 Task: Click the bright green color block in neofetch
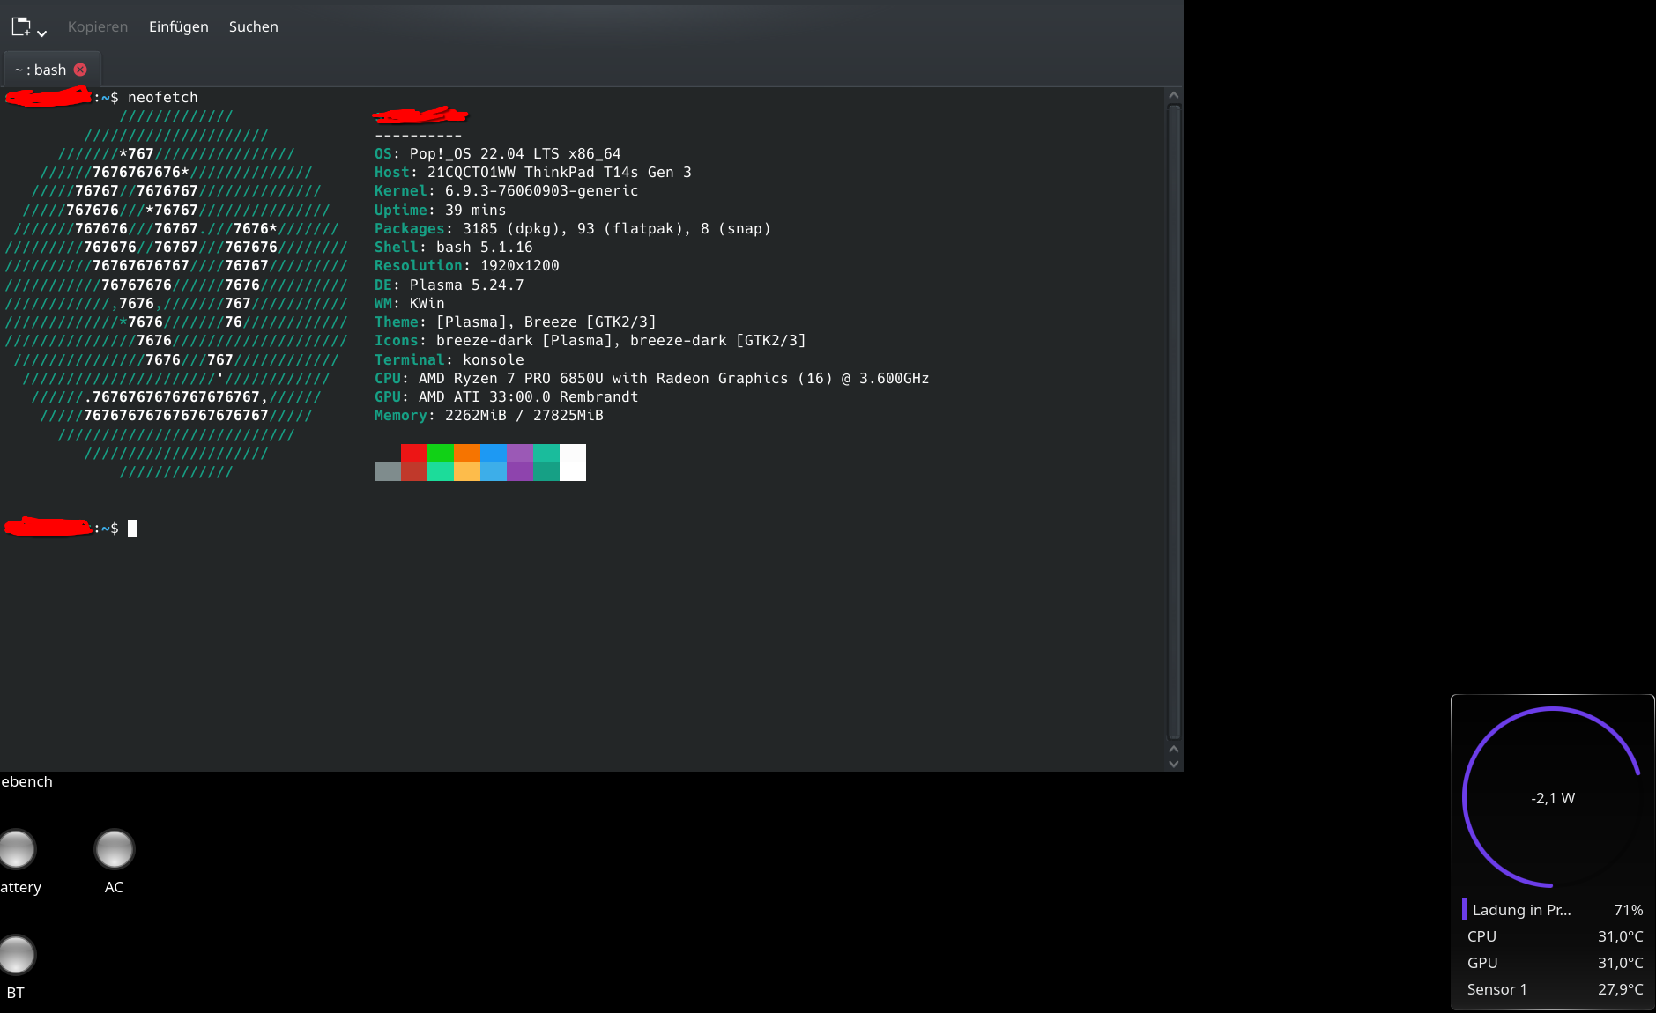441,453
